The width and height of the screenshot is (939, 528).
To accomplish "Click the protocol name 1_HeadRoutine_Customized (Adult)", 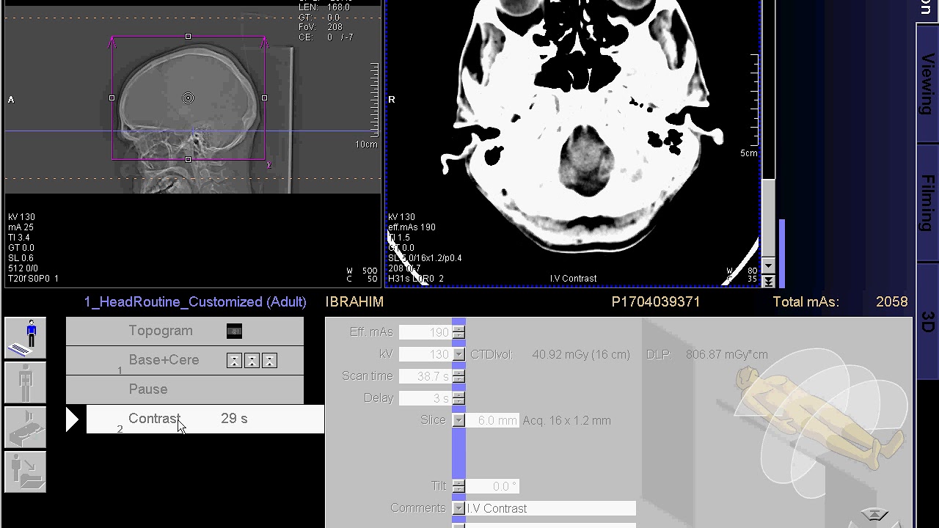I will coord(194,301).
